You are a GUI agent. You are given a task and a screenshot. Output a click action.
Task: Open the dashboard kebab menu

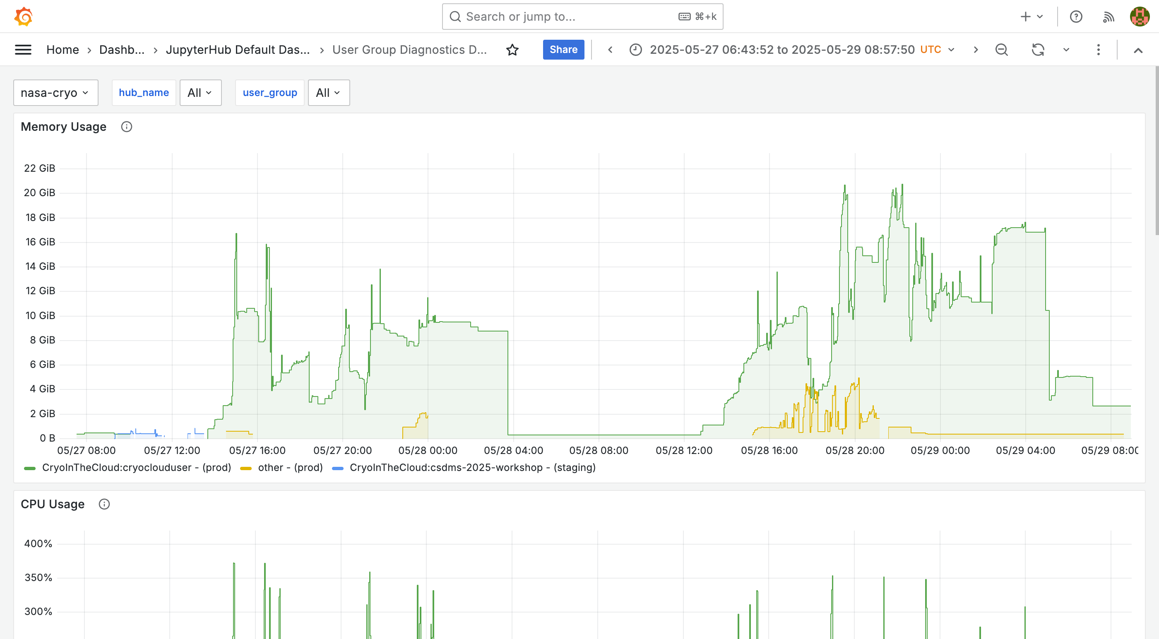[1098, 50]
